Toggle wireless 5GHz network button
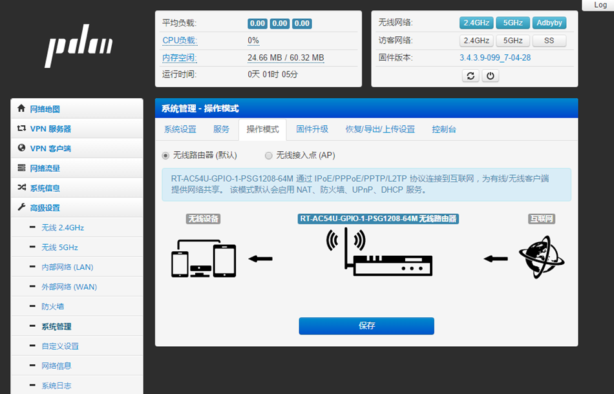 click(x=513, y=23)
